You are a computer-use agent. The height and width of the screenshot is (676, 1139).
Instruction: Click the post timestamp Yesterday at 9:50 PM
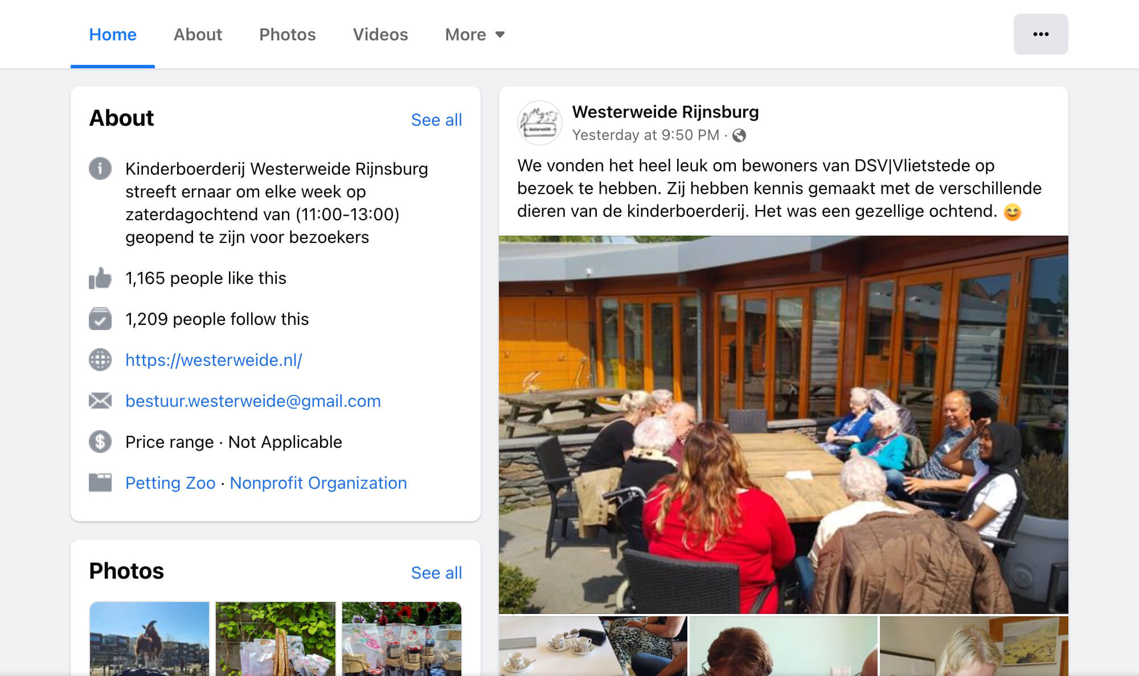[646, 135]
